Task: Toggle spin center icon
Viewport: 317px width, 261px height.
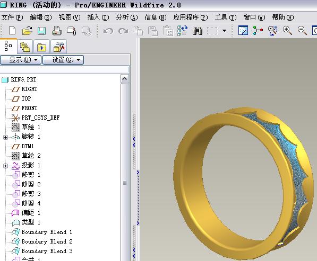Action: pos(258,31)
